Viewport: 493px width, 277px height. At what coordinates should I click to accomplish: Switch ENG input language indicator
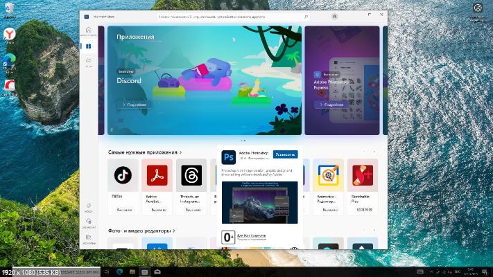[458, 271]
